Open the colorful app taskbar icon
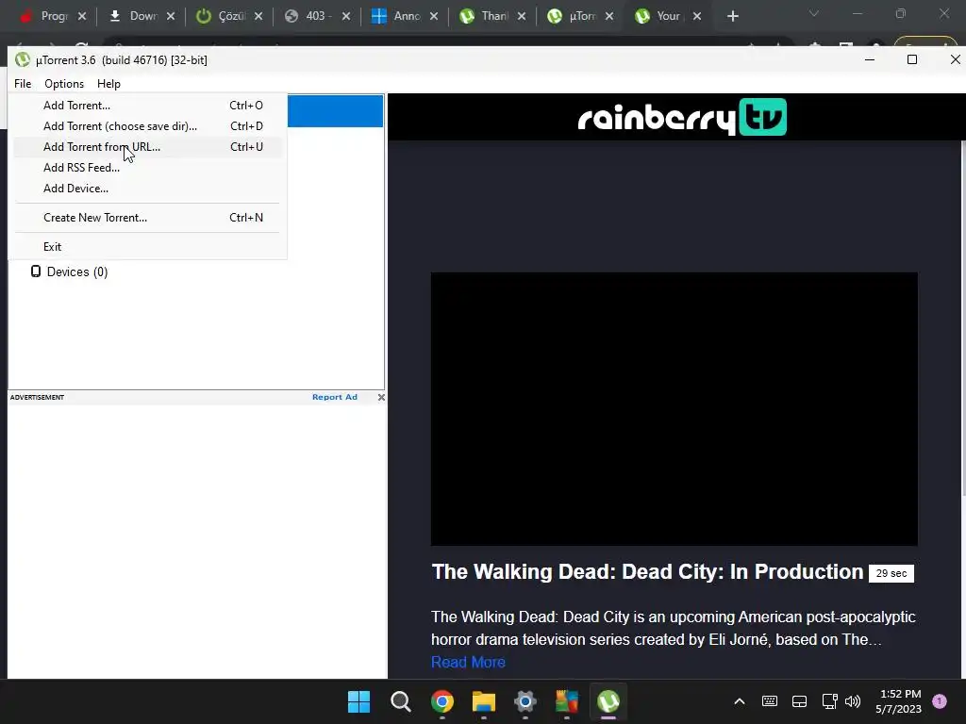Viewport: 966px width, 724px height. [567, 701]
